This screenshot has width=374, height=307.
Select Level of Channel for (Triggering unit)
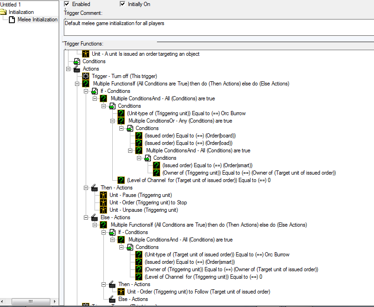pyautogui.click(x=204, y=277)
